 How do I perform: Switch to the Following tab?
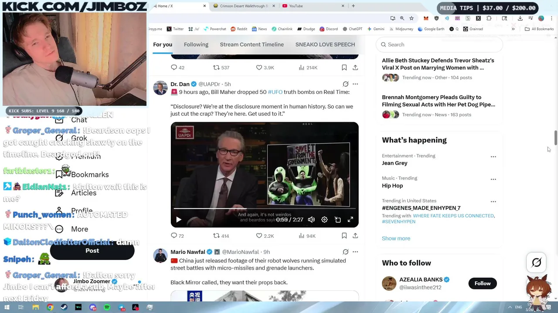pyautogui.click(x=196, y=44)
